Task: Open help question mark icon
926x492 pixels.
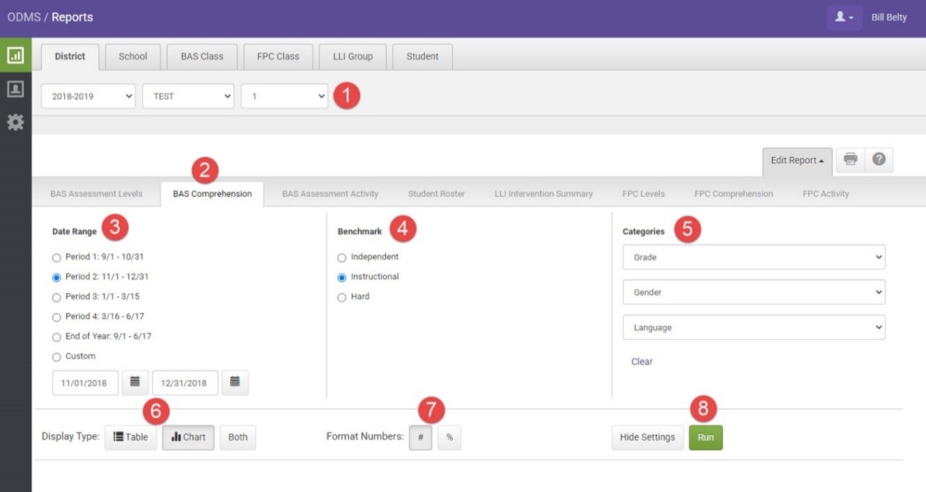Action: tap(879, 160)
